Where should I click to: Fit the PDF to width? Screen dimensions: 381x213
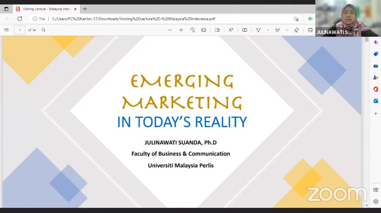pyautogui.click(x=204, y=30)
